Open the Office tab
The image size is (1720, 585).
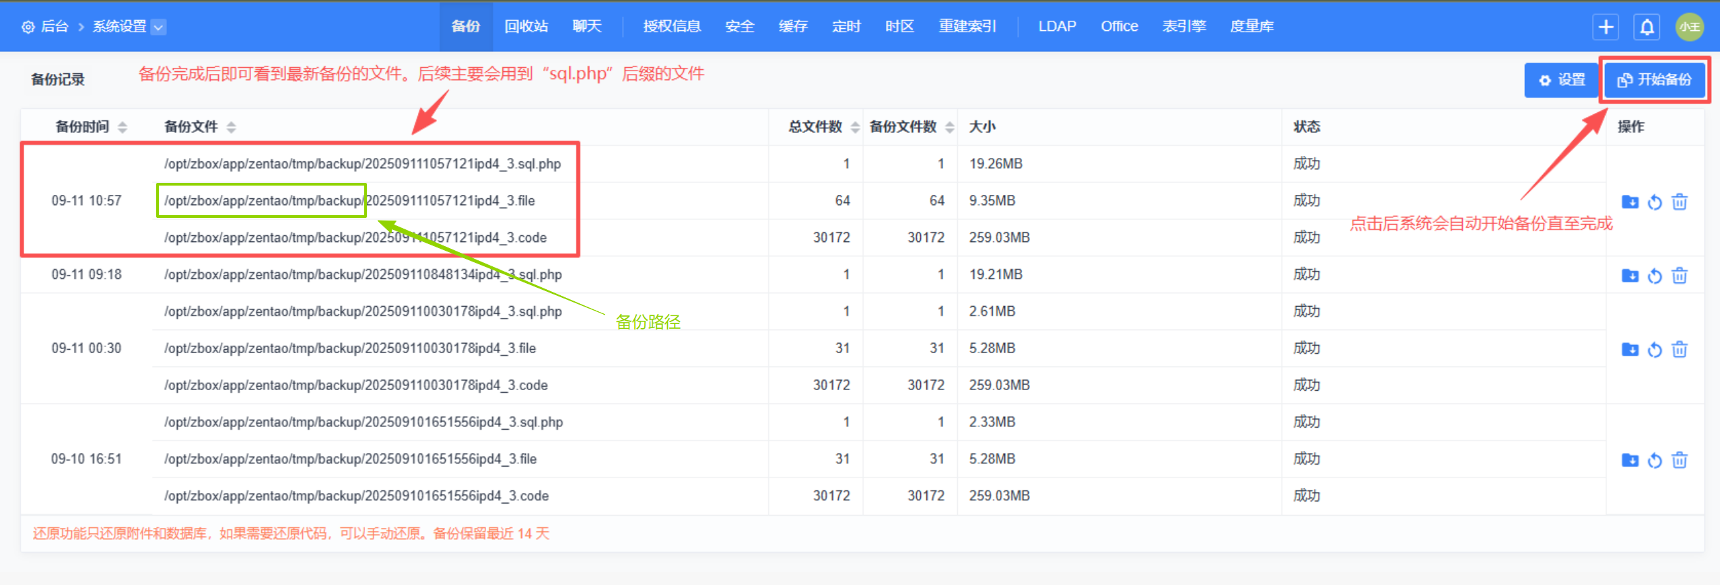coord(1120,27)
